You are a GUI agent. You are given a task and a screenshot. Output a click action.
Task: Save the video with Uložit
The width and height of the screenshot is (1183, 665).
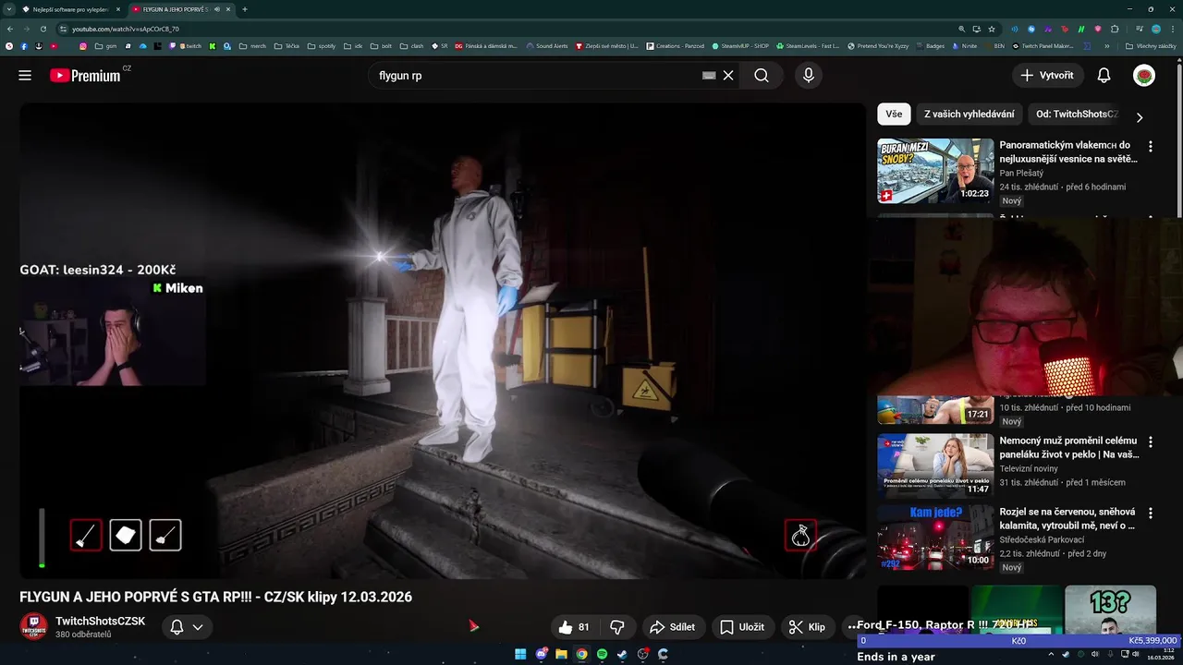tap(742, 627)
